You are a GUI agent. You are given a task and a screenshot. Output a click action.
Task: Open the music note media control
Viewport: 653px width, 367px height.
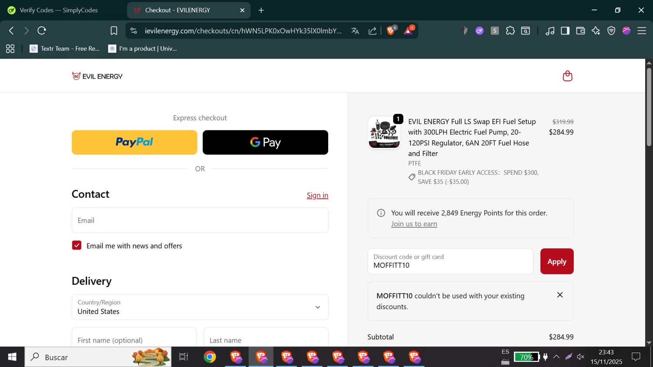(x=550, y=30)
